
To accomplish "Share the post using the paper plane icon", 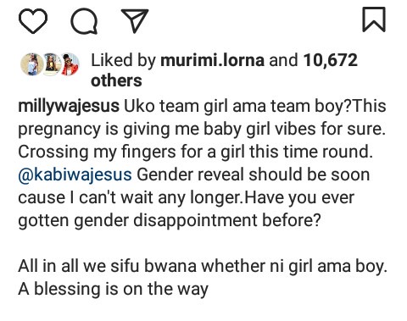I will coord(135,20).
